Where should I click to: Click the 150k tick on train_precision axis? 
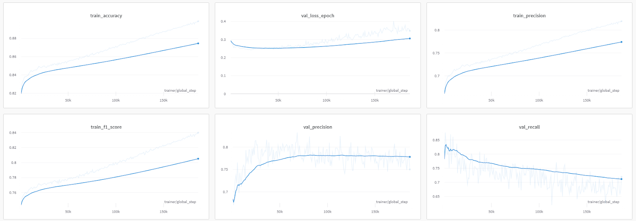[587, 100]
